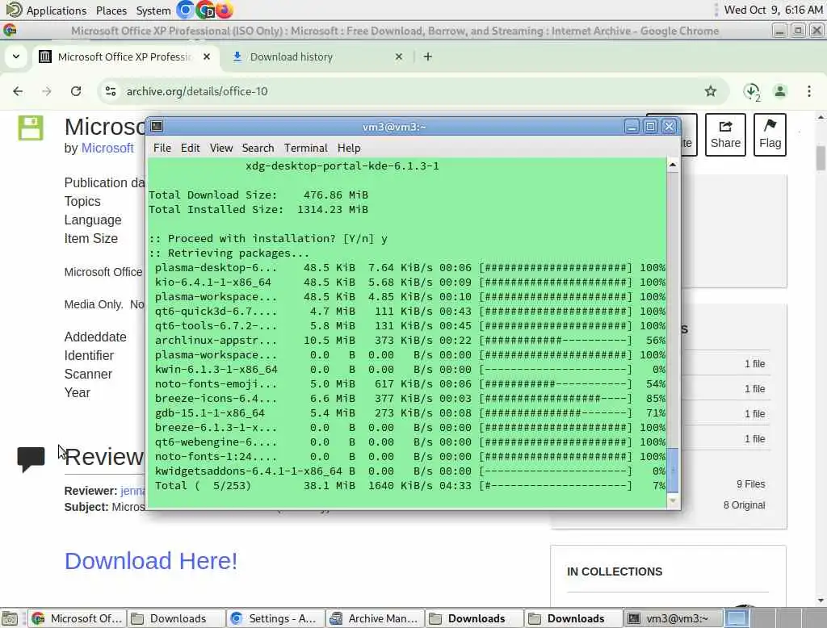Switch to the first Downloads taskbar window
827x628 pixels.
pos(177,618)
